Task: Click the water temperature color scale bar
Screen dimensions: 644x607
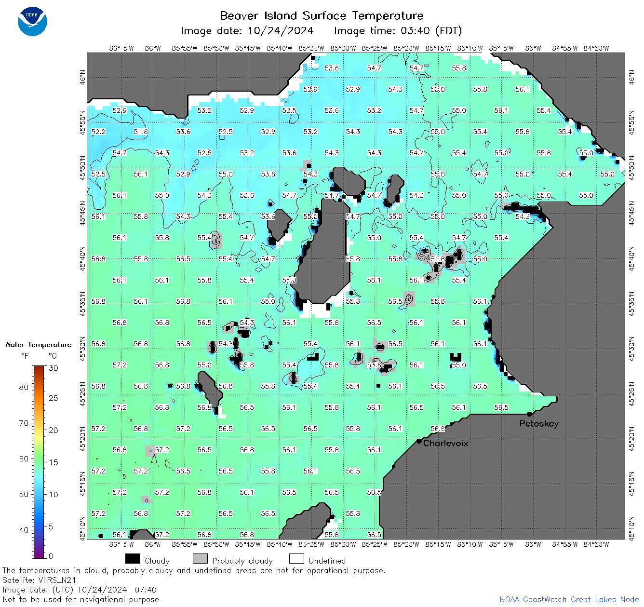Action: [x=39, y=461]
